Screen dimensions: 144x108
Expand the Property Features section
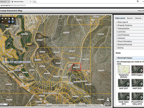pyautogui.click(x=130, y=25)
